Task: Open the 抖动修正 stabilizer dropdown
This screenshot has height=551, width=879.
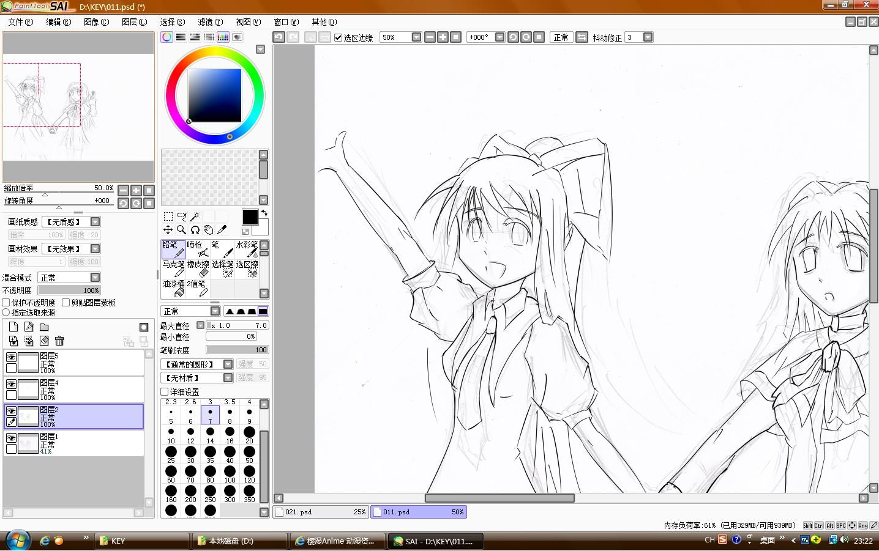Action: pos(648,37)
